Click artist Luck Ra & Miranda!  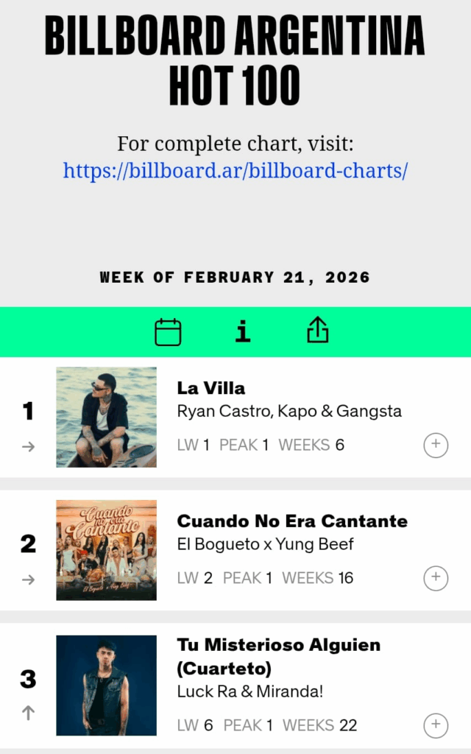pos(250,691)
